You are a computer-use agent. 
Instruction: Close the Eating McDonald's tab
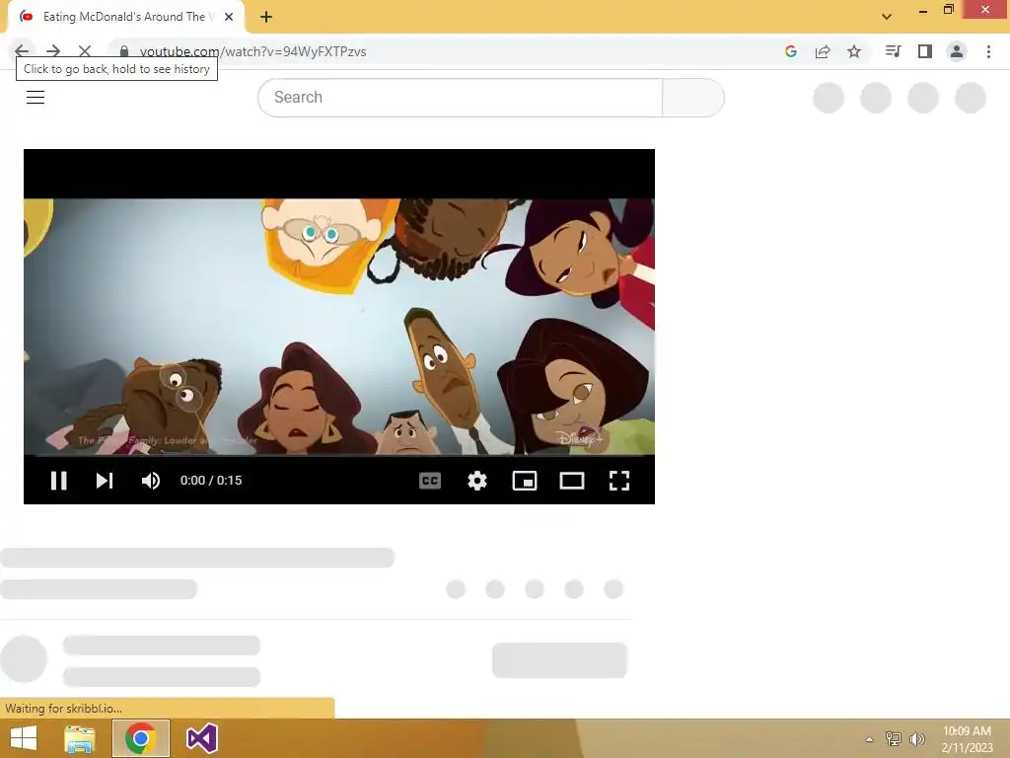[x=229, y=17]
